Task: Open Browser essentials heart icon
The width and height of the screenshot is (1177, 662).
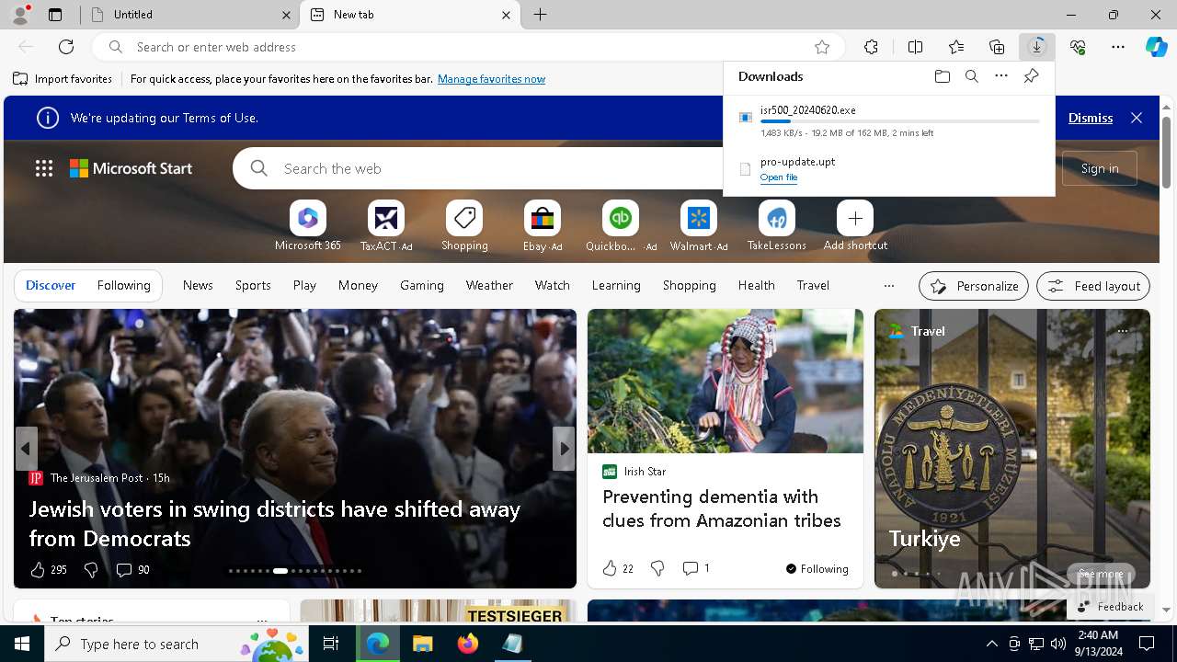Action: click(1078, 47)
